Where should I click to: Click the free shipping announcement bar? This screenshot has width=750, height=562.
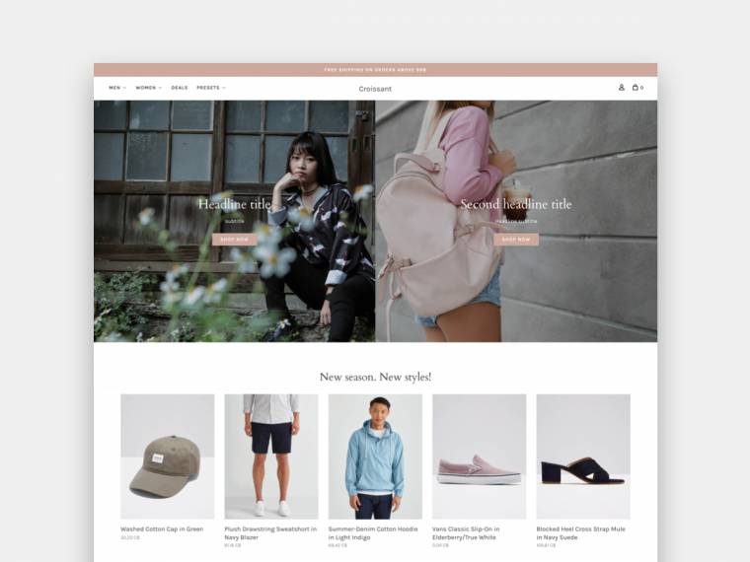(375, 70)
